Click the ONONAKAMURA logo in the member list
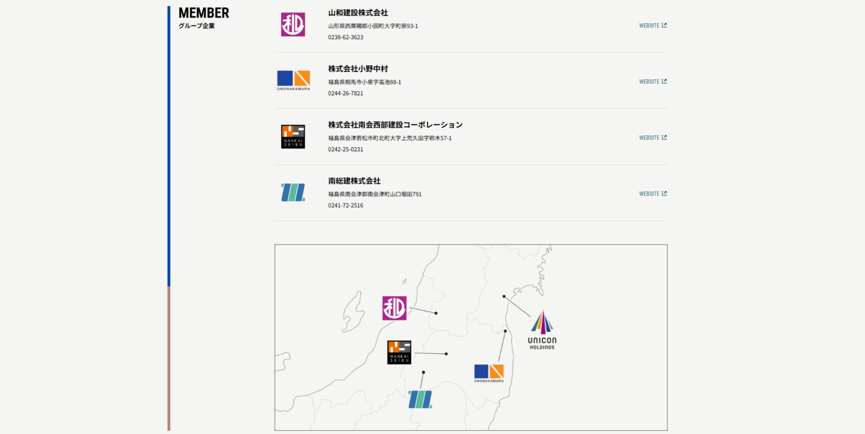Screen dimensions: 865x434 click(x=293, y=80)
